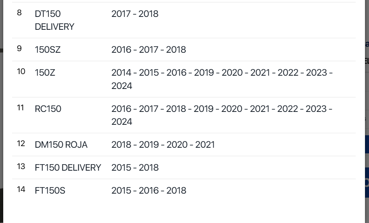Click row number 13
Screen dimensions: 369x223
[21, 167]
